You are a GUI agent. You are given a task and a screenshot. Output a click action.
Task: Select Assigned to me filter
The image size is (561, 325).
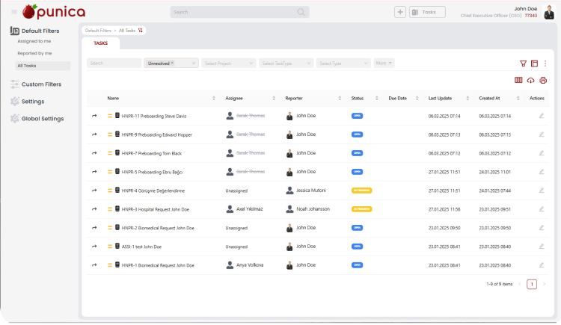(x=34, y=42)
